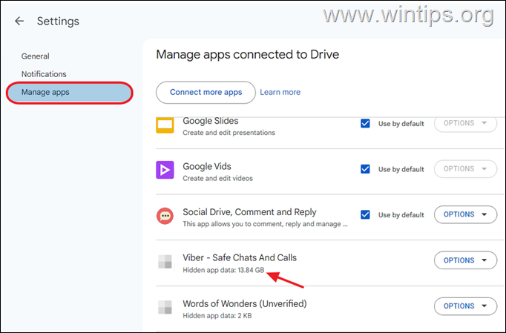Click the Social Drive app icon
The image size is (506, 333).
(165, 216)
